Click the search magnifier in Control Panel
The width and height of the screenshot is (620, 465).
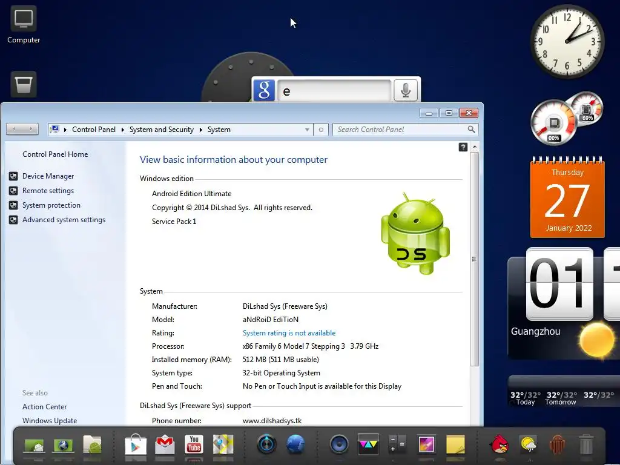tap(471, 130)
